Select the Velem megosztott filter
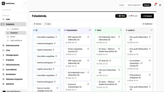This screenshot has height=92, width=164. pyautogui.click(x=134, y=5)
